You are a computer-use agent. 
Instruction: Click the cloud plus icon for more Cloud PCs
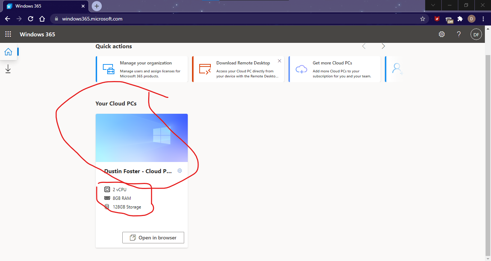(301, 69)
